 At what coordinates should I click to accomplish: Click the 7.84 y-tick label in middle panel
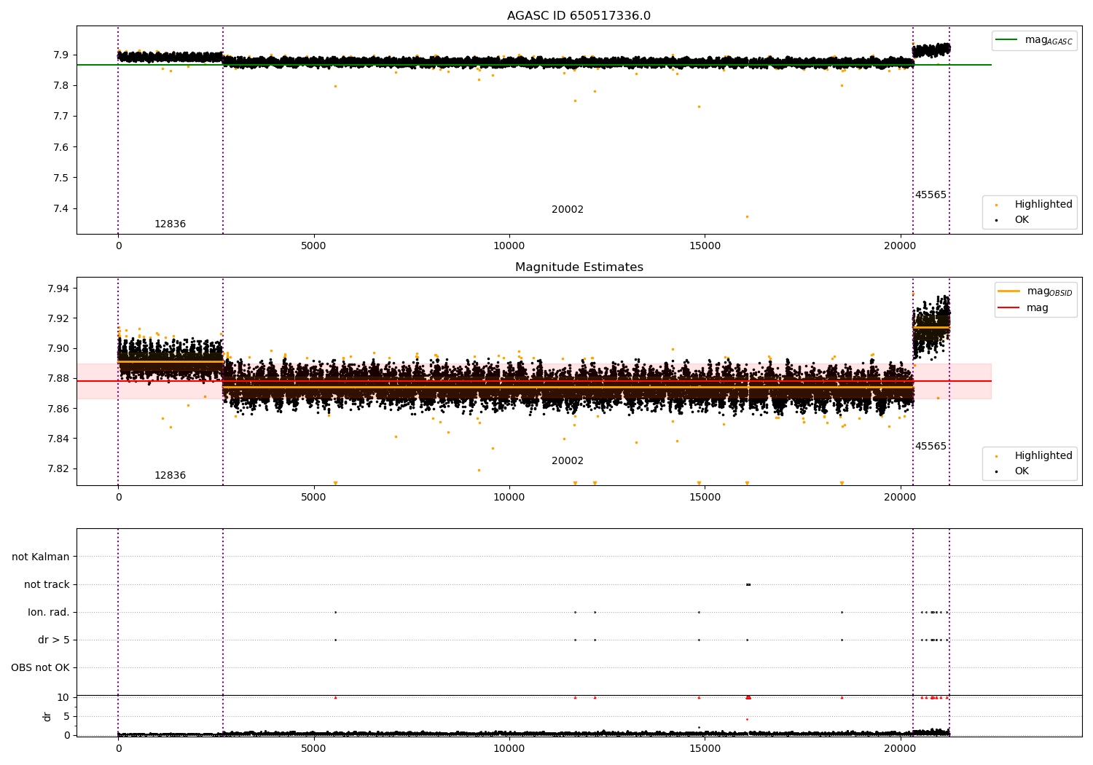[x=59, y=439]
